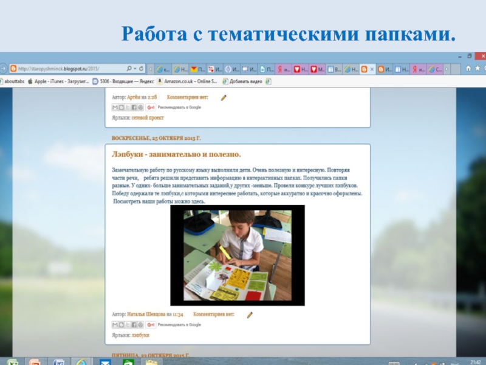This screenshot has height=365, width=486.
Task: Open Internet Explorer from taskbar
Action: (81, 362)
